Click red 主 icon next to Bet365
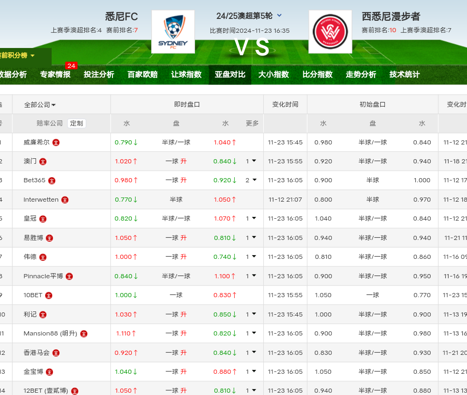The width and height of the screenshot is (467, 395). point(52,180)
